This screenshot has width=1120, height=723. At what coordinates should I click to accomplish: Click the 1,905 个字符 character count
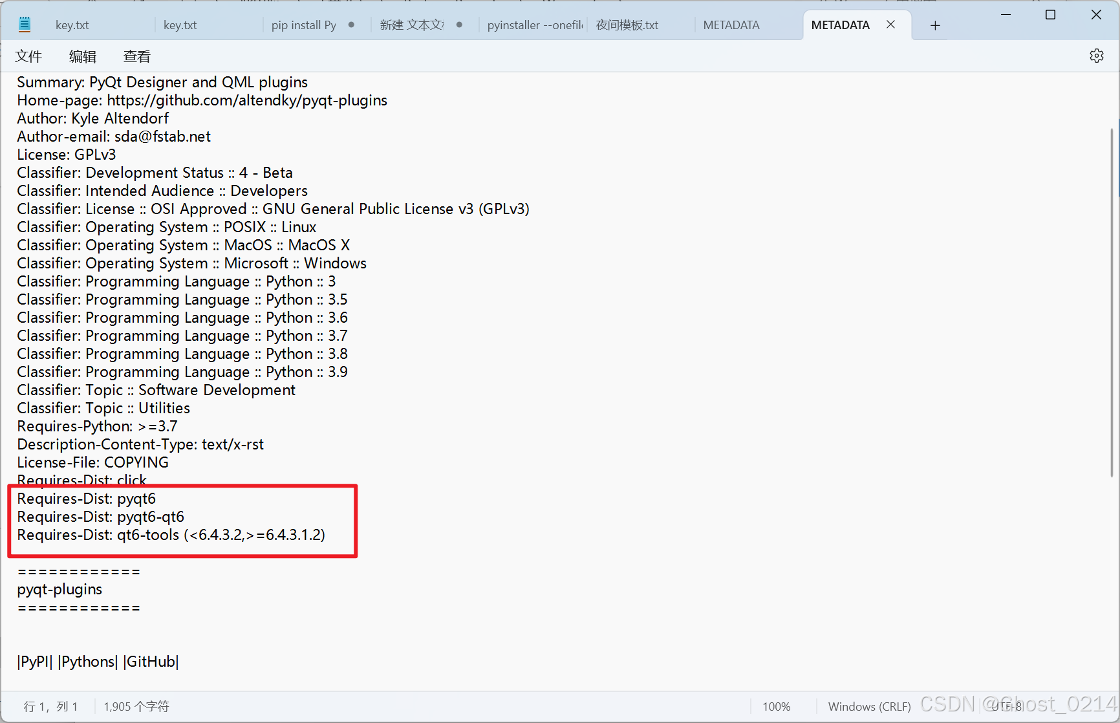136,707
